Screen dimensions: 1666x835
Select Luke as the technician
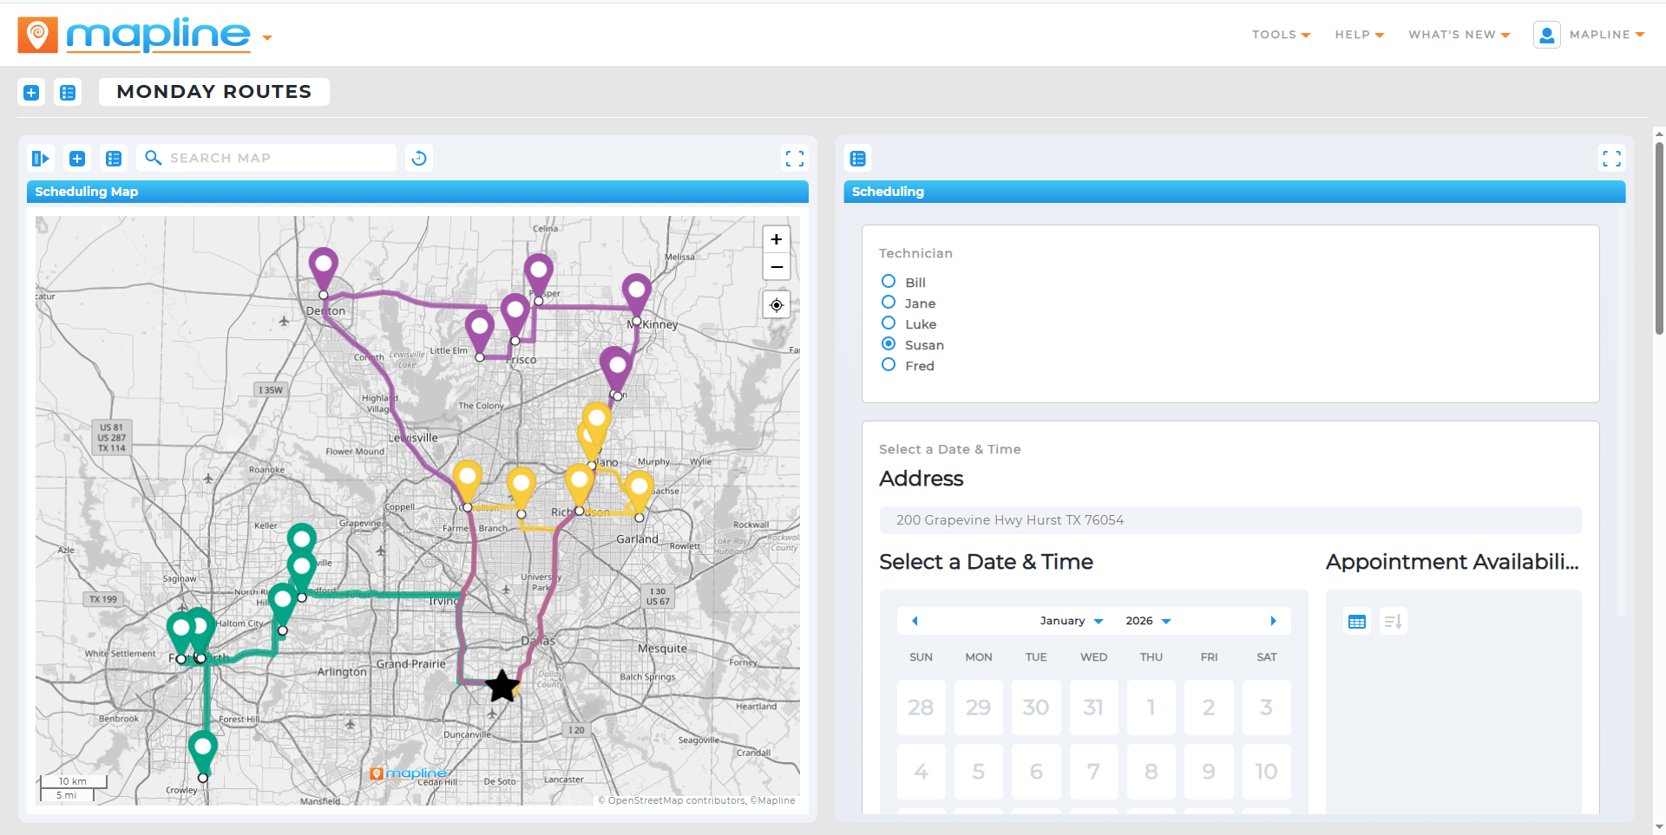tap(889, 323)
